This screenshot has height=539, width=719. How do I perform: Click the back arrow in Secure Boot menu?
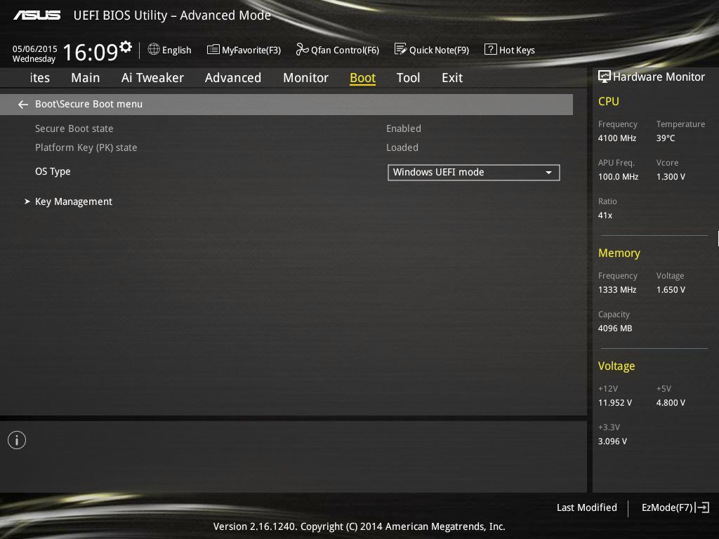tap(23, 105)
